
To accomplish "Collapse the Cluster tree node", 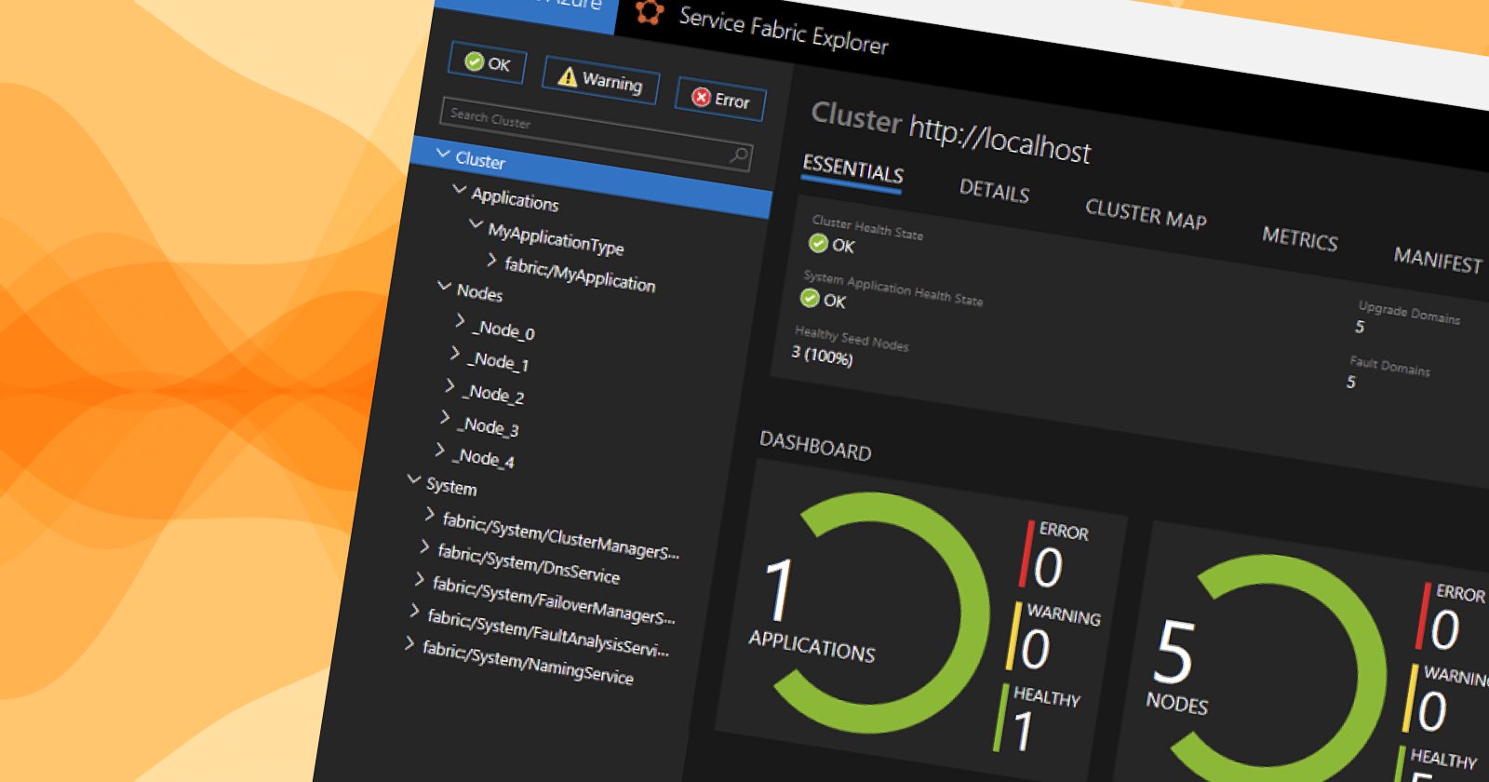I will (443, 154).
